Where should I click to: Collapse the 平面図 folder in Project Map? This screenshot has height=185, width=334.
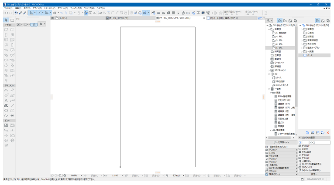coord(269,29)
